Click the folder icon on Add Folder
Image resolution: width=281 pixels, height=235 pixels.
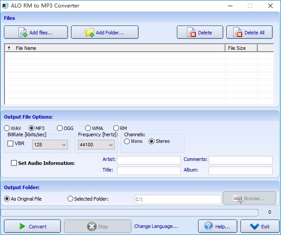click(89, 33)
